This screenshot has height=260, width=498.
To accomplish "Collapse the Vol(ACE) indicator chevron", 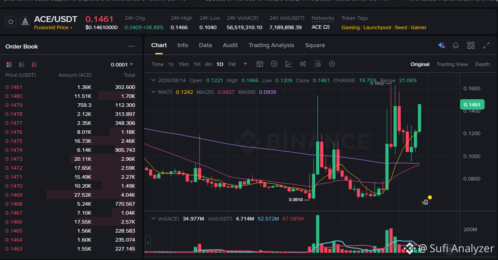I will (x=154, y=219).
